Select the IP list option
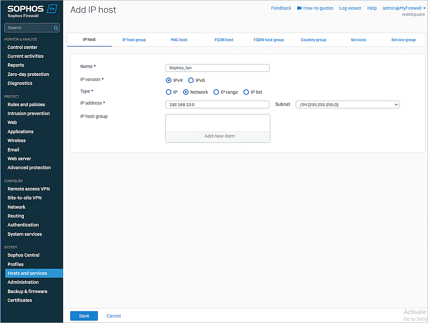The width and height of the screenshot is (428, 323). (246, 92)
